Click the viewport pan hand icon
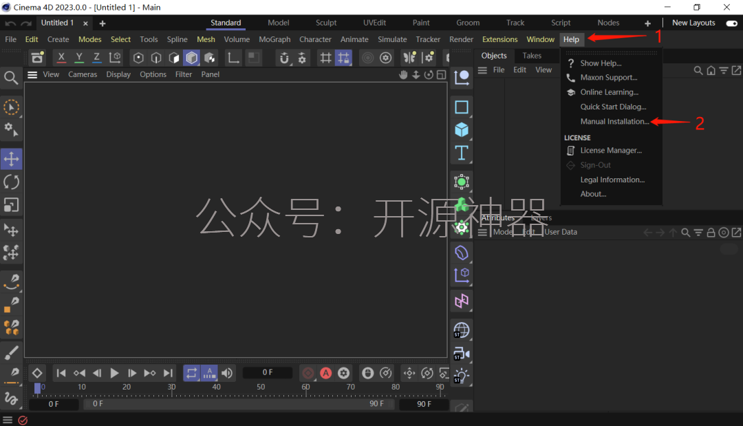Viewport: 743px width, 426px height. (x=403, y=74)
